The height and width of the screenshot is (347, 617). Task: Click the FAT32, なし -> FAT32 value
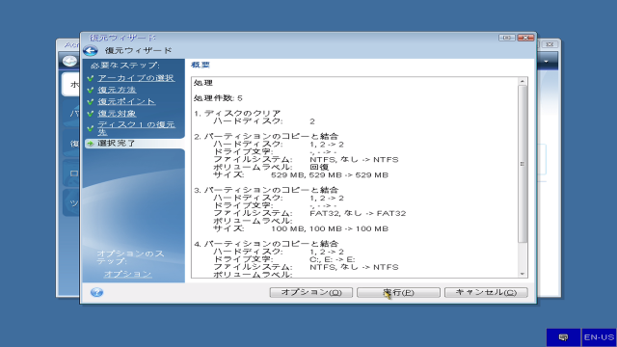[x=358, y=213]
